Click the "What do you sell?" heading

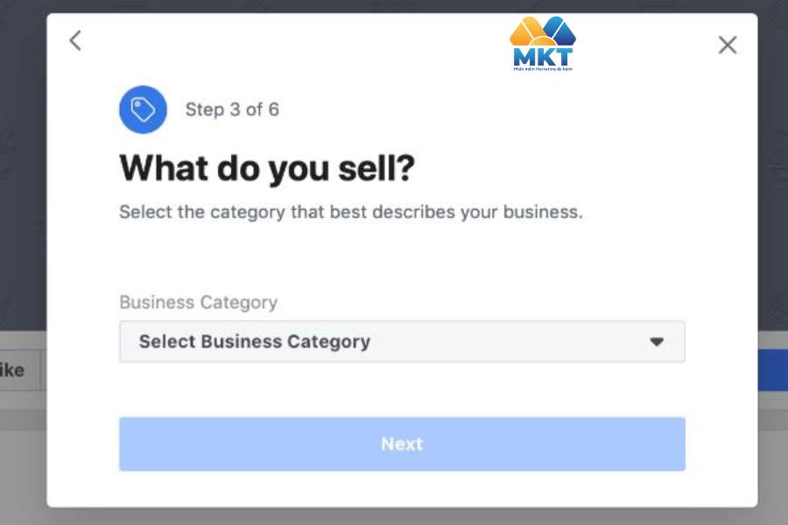[x=266, y=168]
